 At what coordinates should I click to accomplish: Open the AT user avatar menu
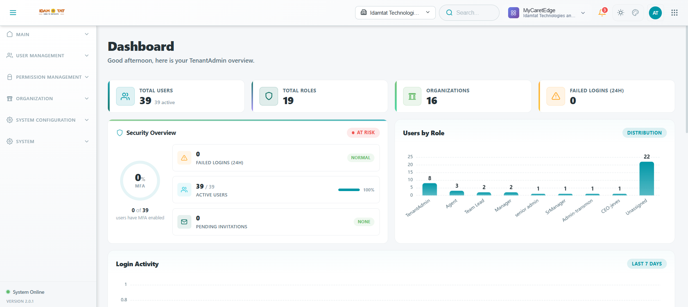[655, 13]
